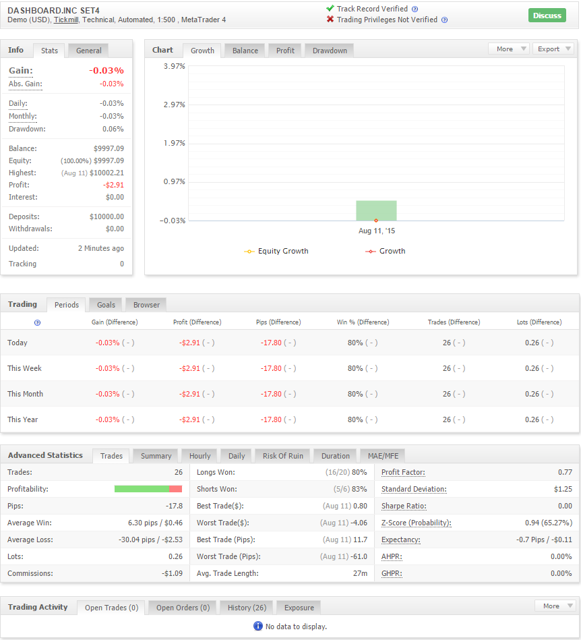Click the Z-Score (Probability) label
Screen dimensions: 581x640
click(x=416, y=523)
